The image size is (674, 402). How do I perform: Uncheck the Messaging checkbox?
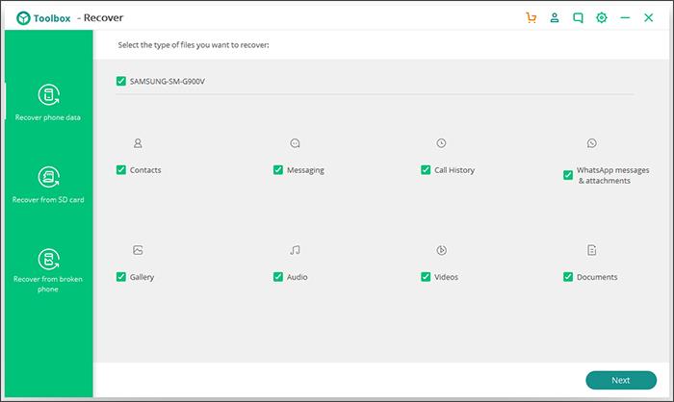click(278, 170)
